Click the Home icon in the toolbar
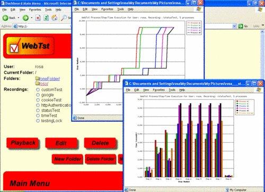Viewport: 265px width, 192px height. click(x=55, y=17)
